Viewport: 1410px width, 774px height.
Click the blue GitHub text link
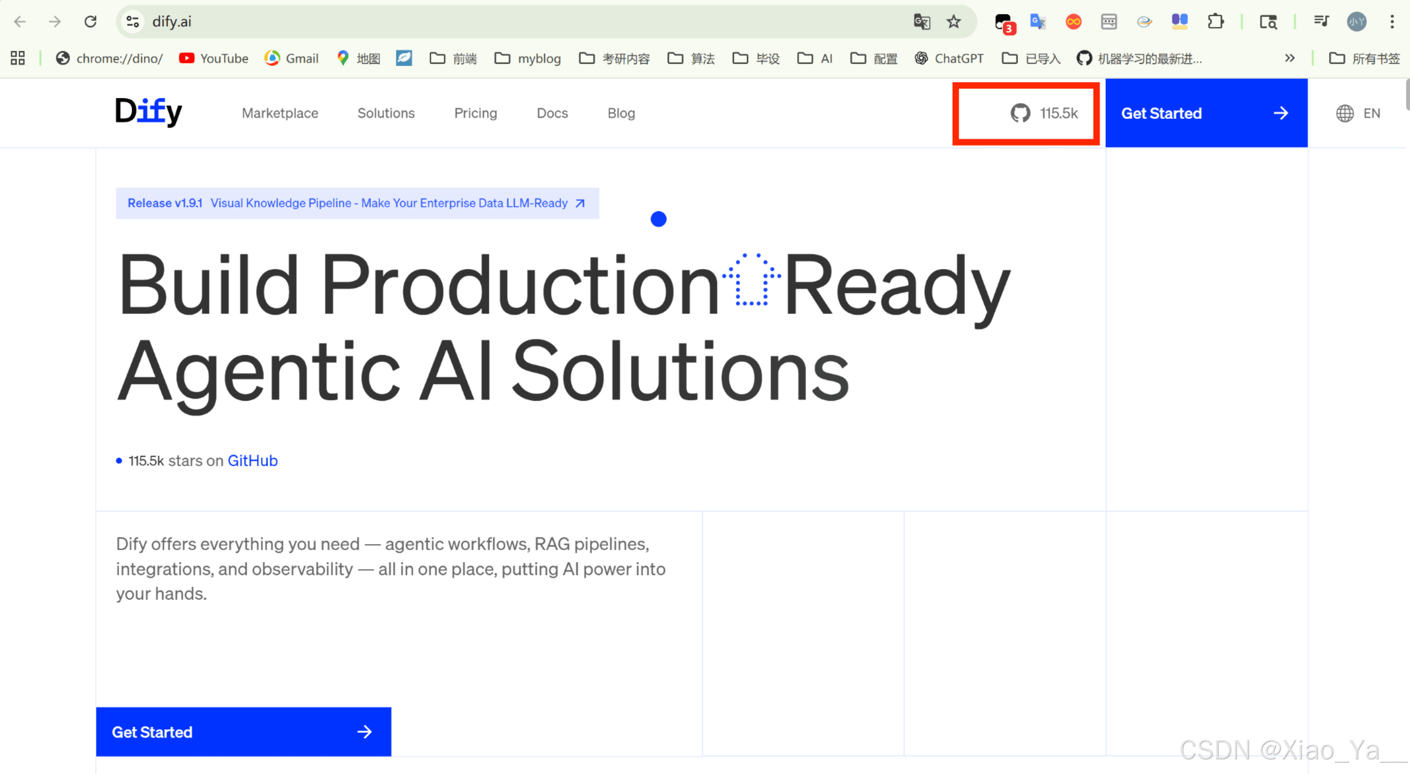click(x=252, y=461)
